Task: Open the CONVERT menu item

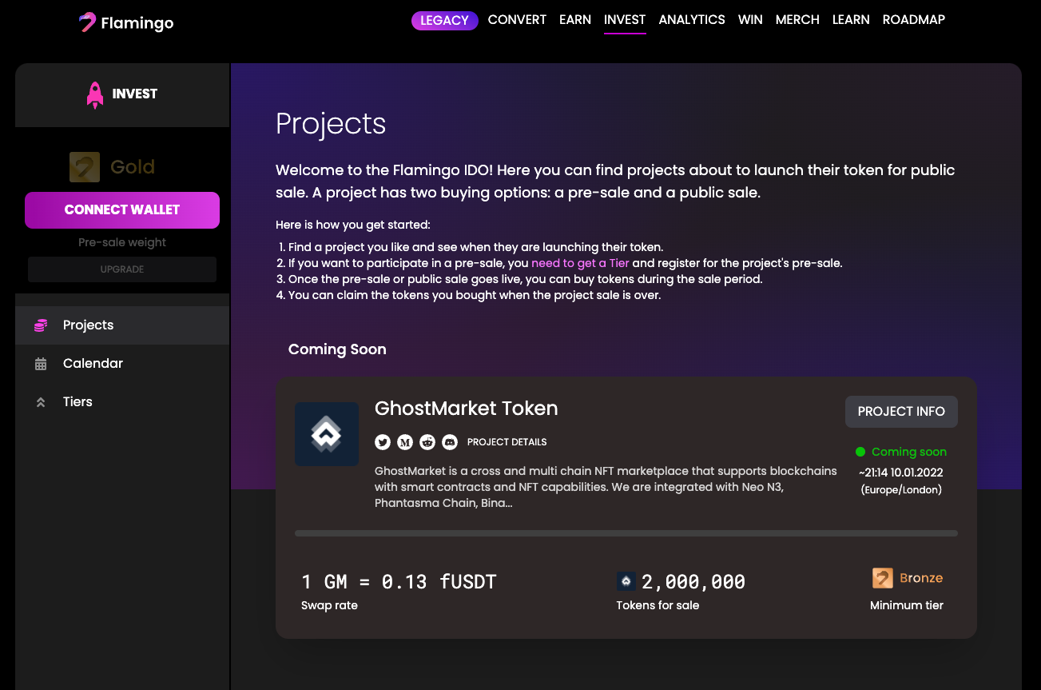Action: [517, 20]
